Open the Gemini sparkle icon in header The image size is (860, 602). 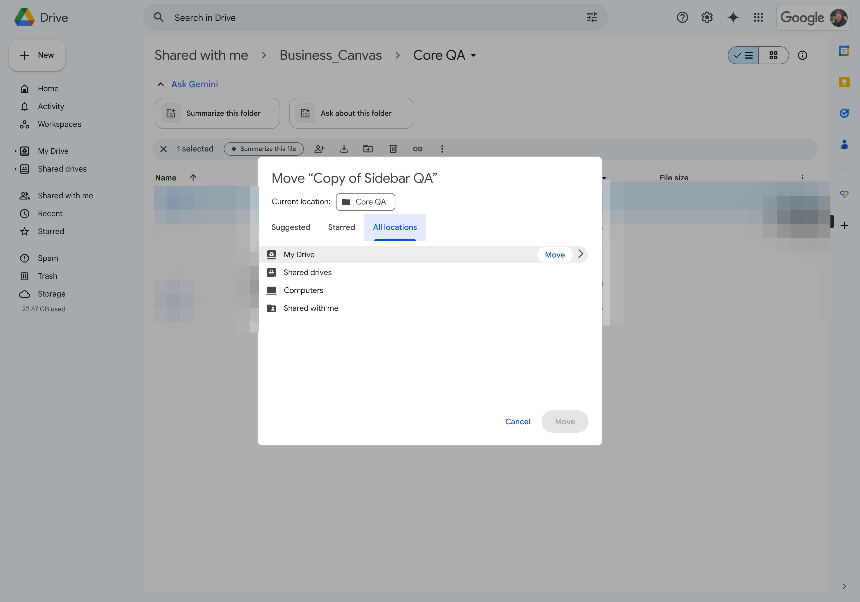[733, 17]
